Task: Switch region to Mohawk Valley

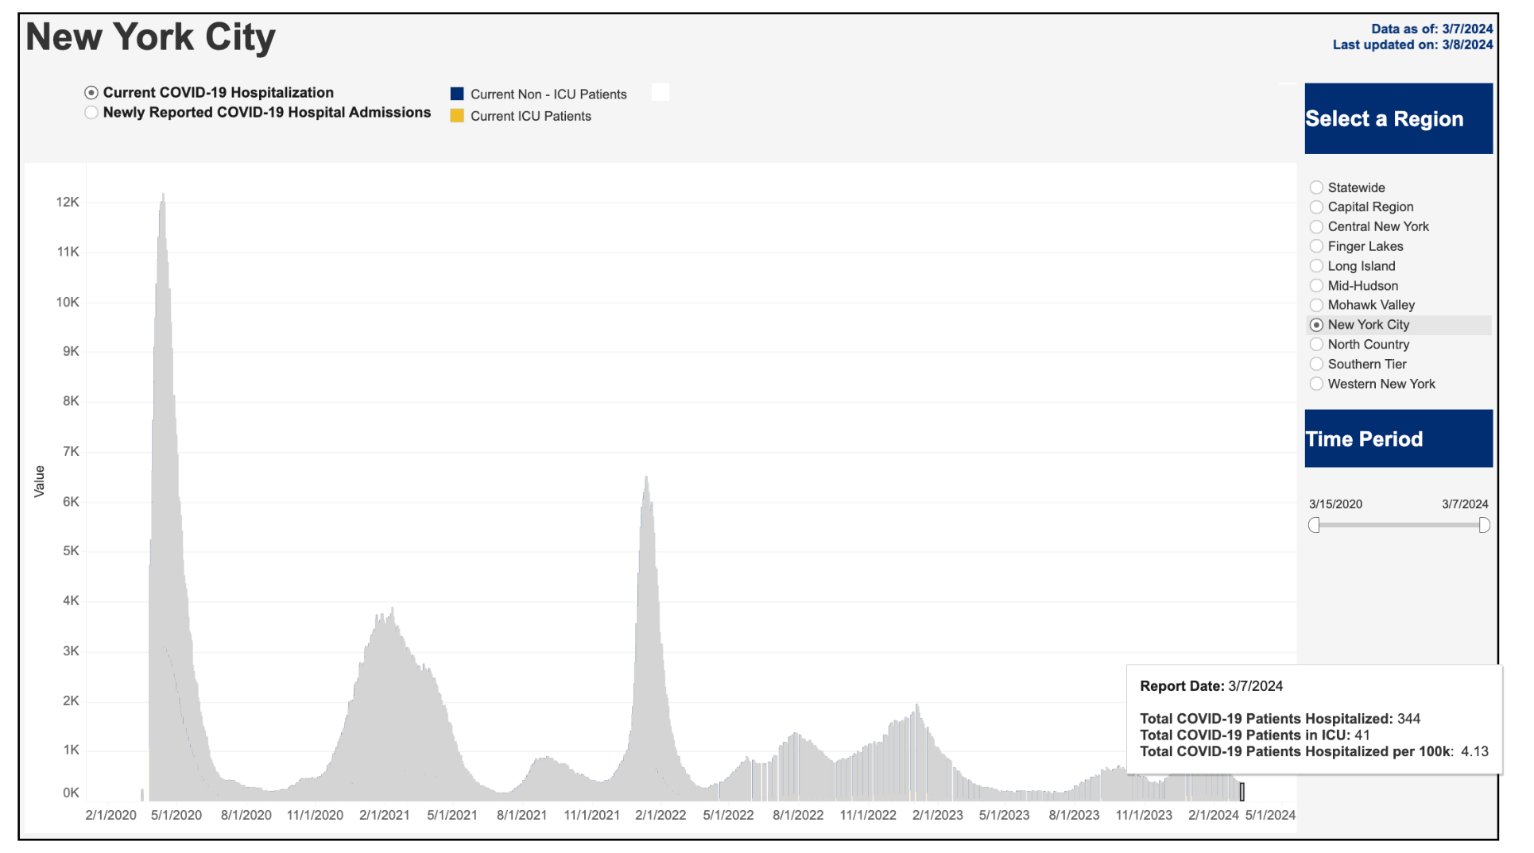Action: (x=1316, y=306)
